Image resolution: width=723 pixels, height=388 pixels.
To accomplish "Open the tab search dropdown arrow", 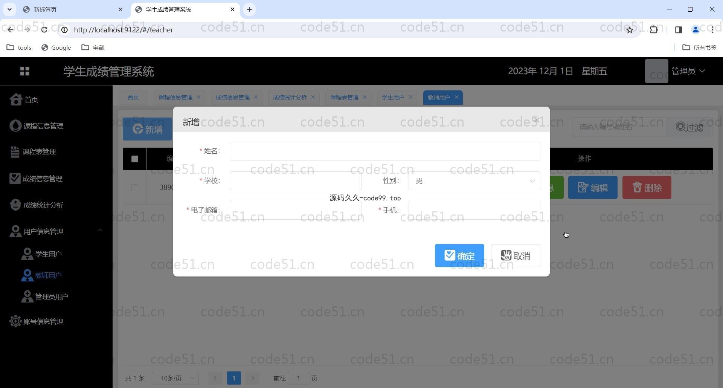I will (x=9, y=9).
